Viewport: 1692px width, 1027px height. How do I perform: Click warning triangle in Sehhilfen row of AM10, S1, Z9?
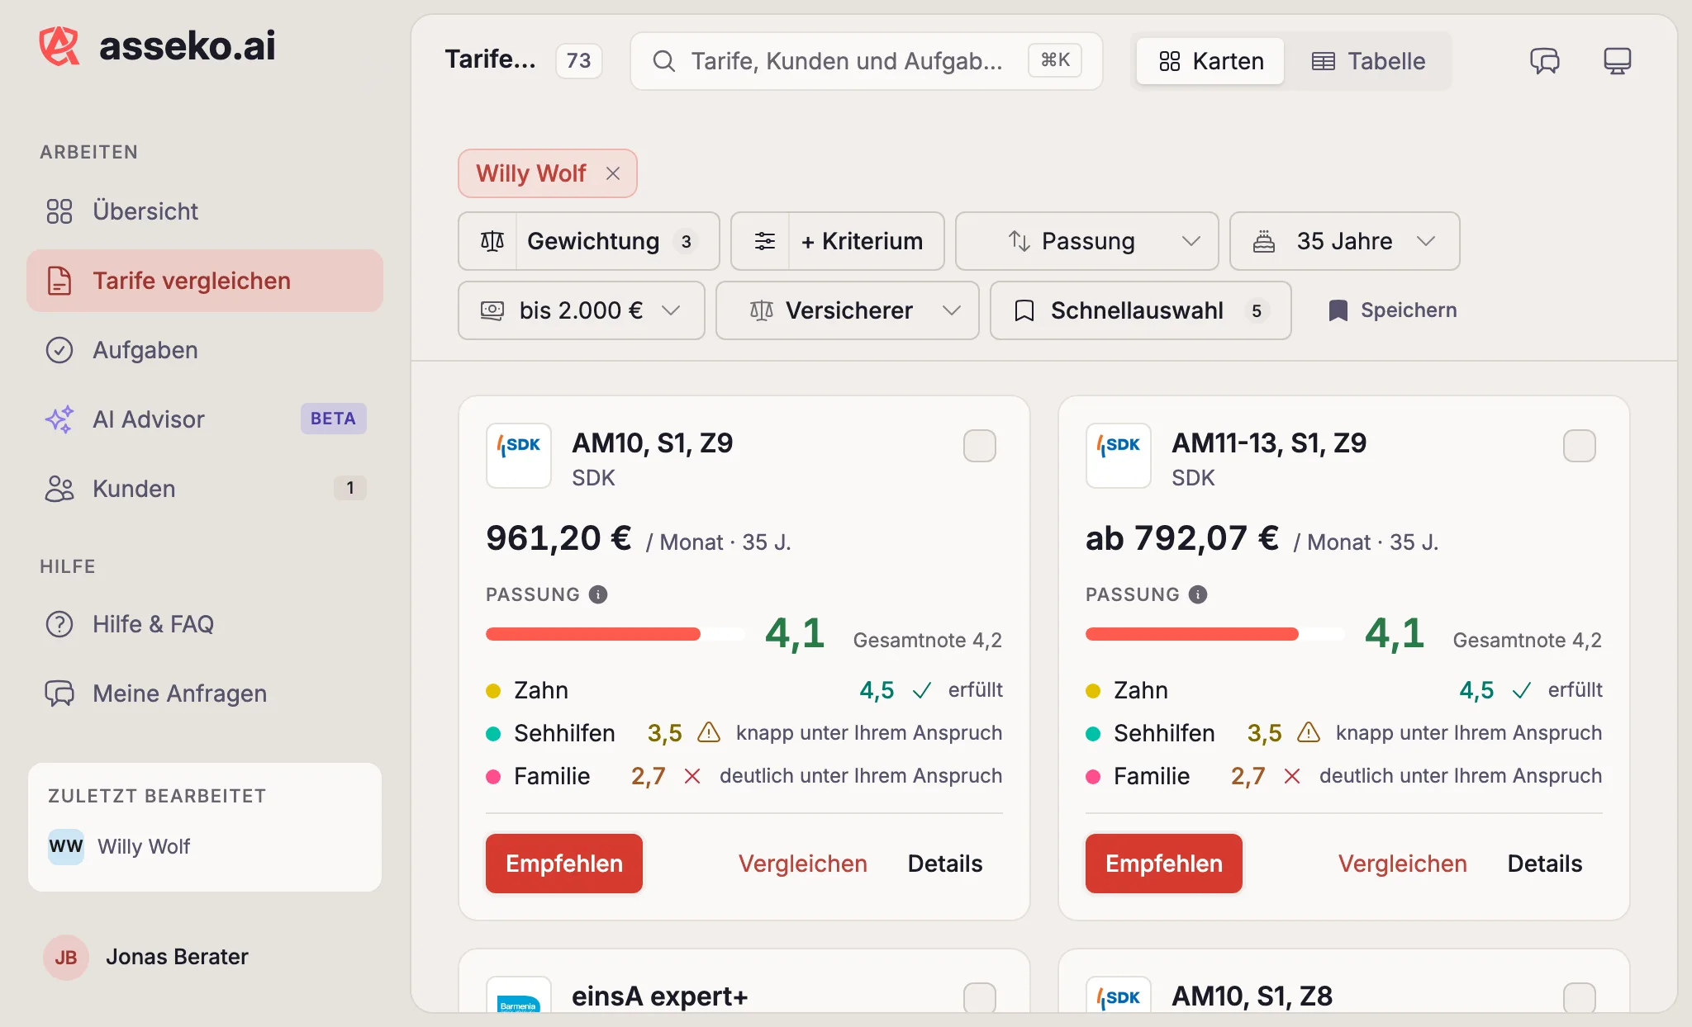tap(709, 732)
